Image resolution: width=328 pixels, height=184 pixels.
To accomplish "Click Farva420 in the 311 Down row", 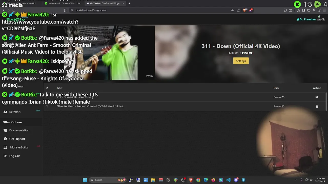I will 279,97.
